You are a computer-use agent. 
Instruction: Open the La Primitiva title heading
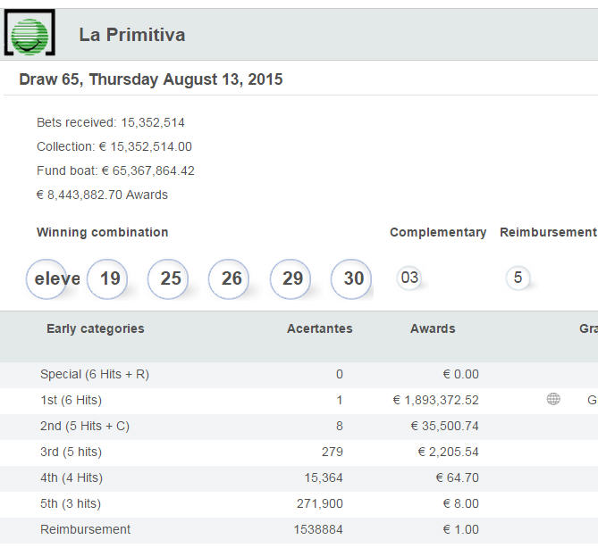click(132, 35)
